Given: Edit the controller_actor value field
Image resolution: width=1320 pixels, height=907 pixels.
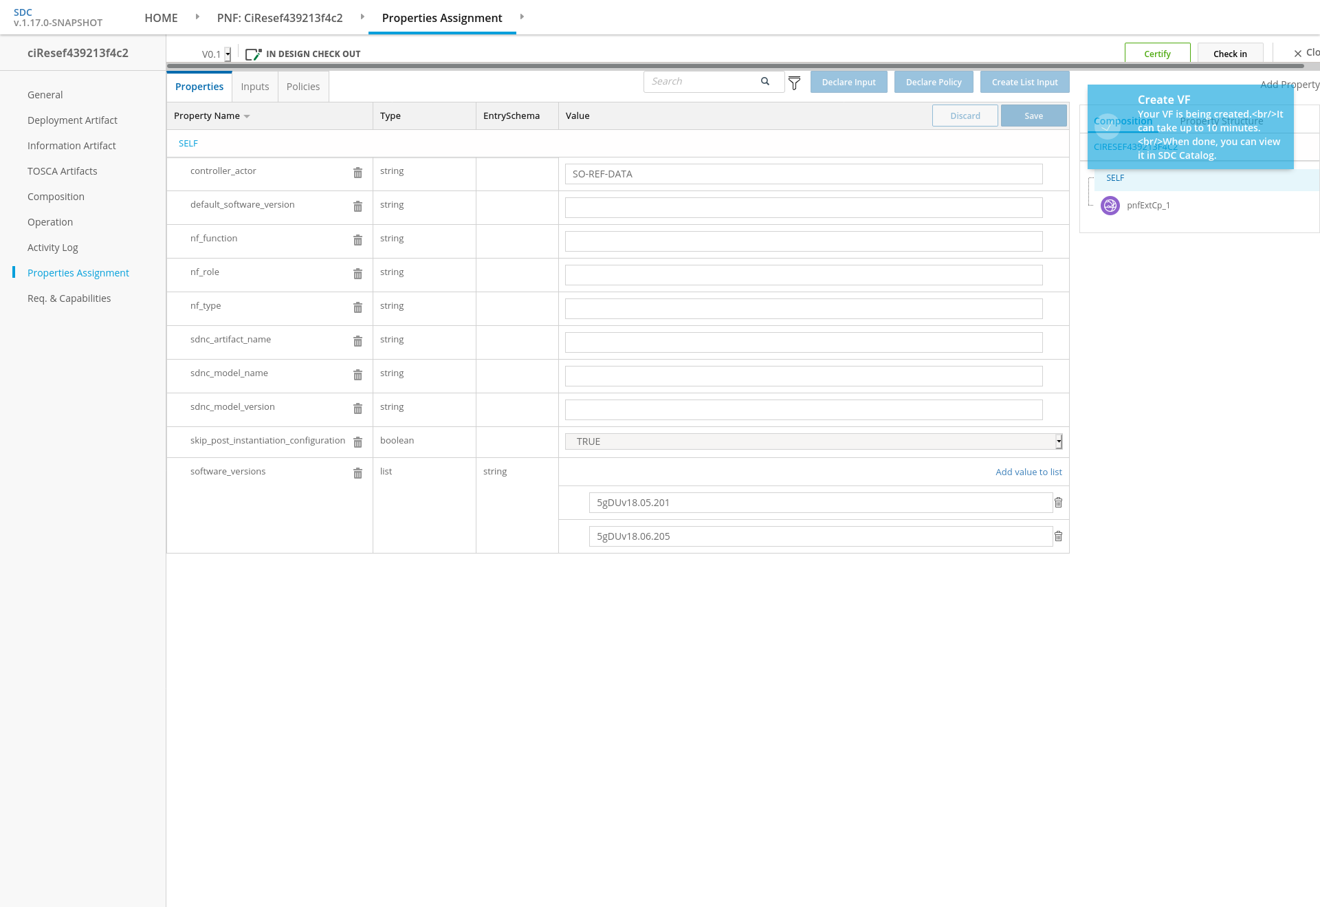Looking at the screenshot, I should click(804, 174).
